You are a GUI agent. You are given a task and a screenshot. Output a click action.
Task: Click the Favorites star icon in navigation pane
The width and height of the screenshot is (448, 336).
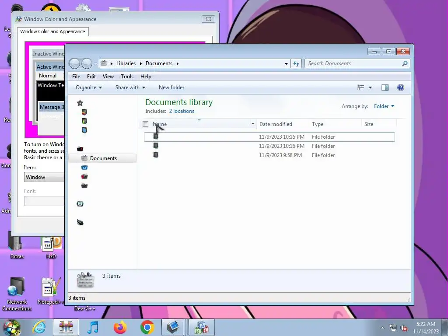click(x=80, y=103)
